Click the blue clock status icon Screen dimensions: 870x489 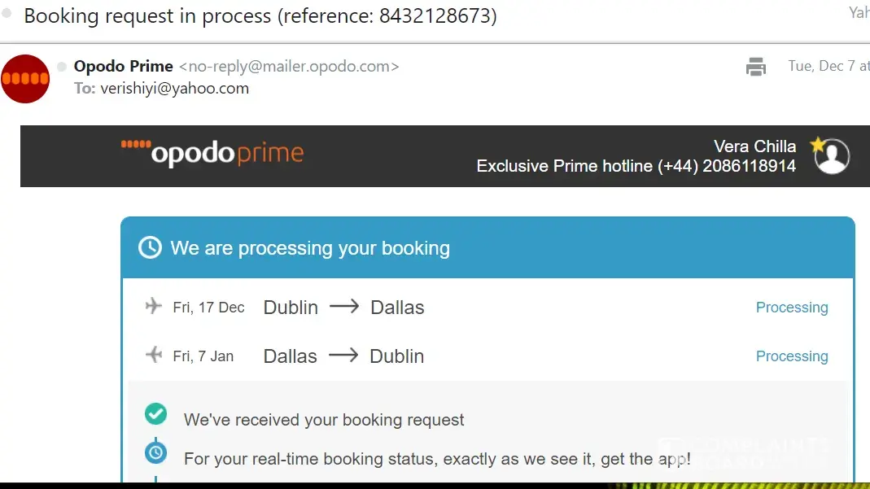coord(155,452)
